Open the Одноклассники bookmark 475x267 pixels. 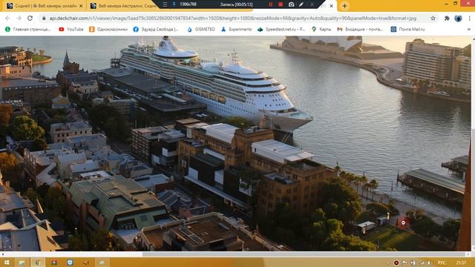click(108, 30)
